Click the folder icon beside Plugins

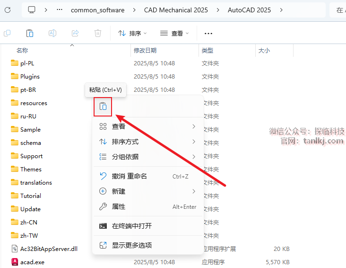click(x=15, y=76)
